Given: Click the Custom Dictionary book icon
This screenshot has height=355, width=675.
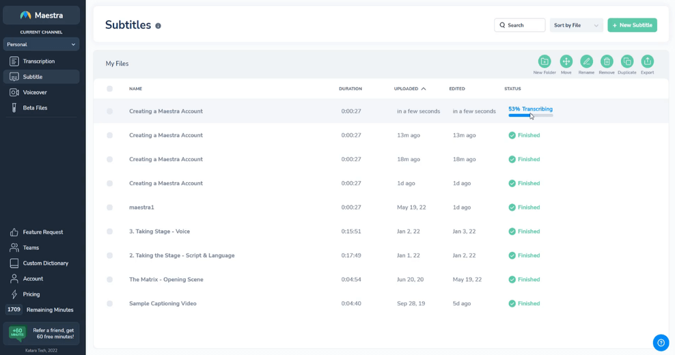Looking at the screenshot, I should click(14, 264).
